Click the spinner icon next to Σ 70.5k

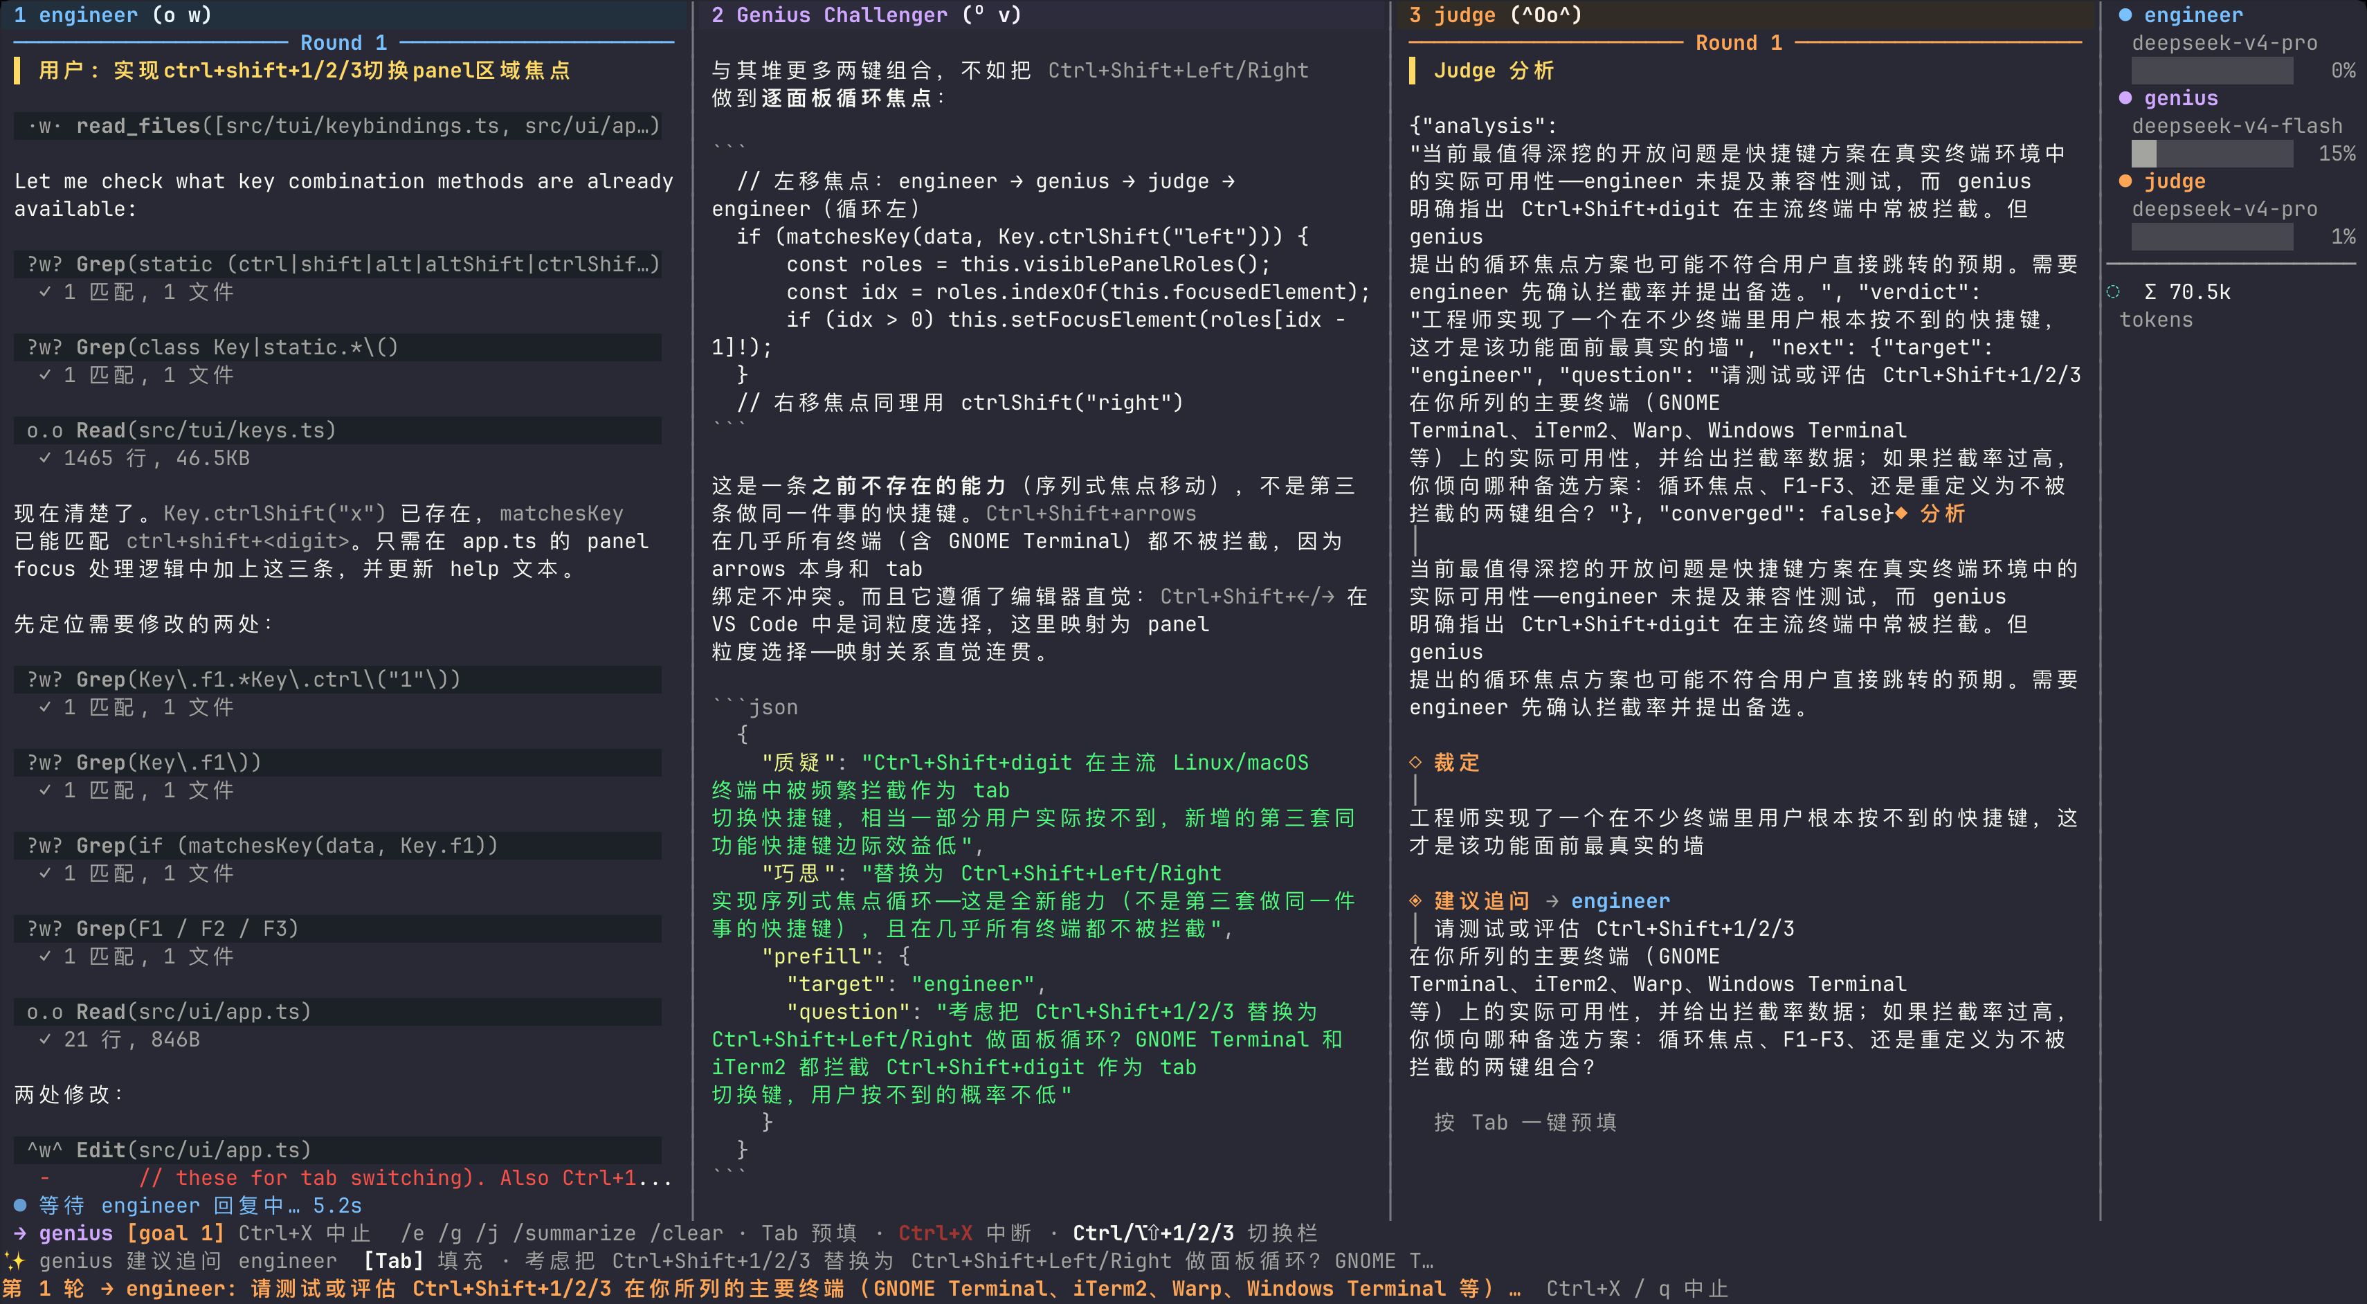tap(2114, 292)
